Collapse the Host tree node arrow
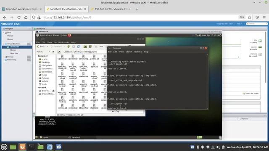 (x=4, y=33)
